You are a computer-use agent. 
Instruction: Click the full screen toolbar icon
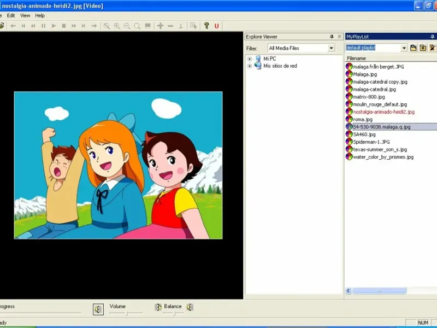click(x=147, y=26)
